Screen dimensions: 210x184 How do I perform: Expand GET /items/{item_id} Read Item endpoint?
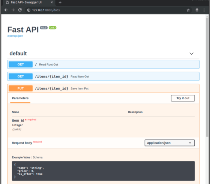point(103,76)
